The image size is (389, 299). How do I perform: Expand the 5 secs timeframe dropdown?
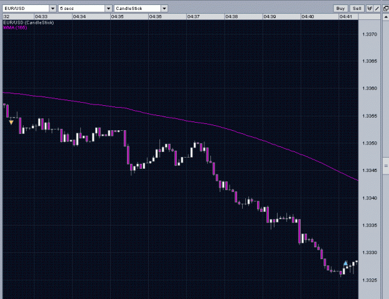pos(85,9)
